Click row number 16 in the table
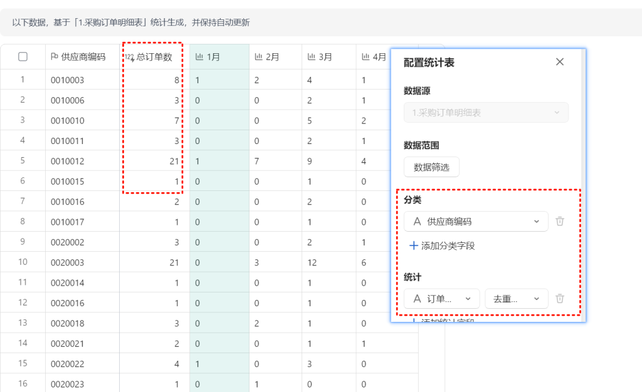 [23, 383]
